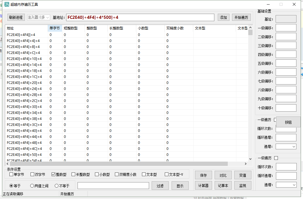Screen dimensions: 303x199
Task: Click the 过滤 filter button
Action: pos(160,186)
